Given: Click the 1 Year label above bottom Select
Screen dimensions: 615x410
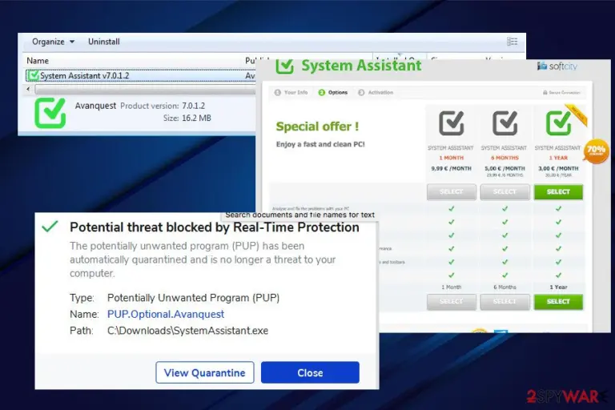Looking at the screenshot, I should [x=558, y=287].
